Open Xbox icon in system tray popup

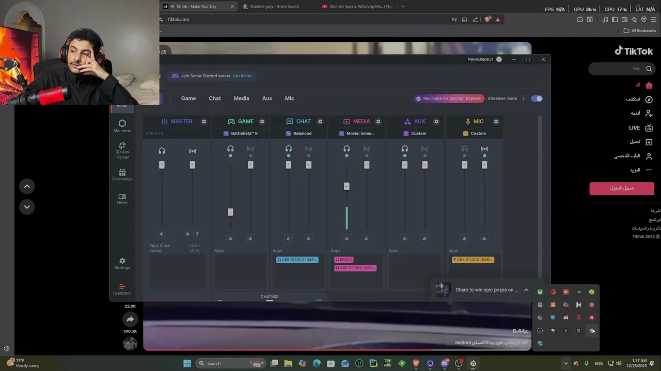point(540,292)
